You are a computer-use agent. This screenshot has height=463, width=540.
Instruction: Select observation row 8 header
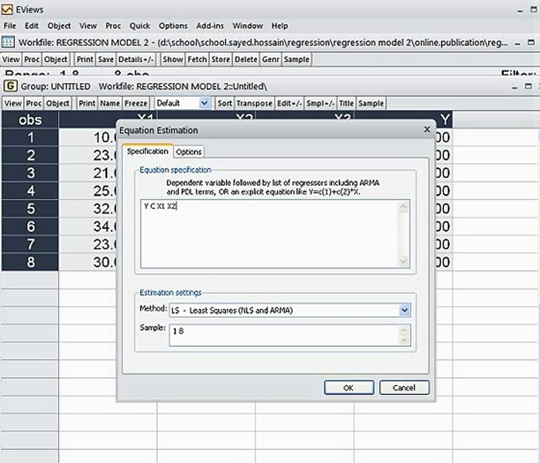(30, 262)
